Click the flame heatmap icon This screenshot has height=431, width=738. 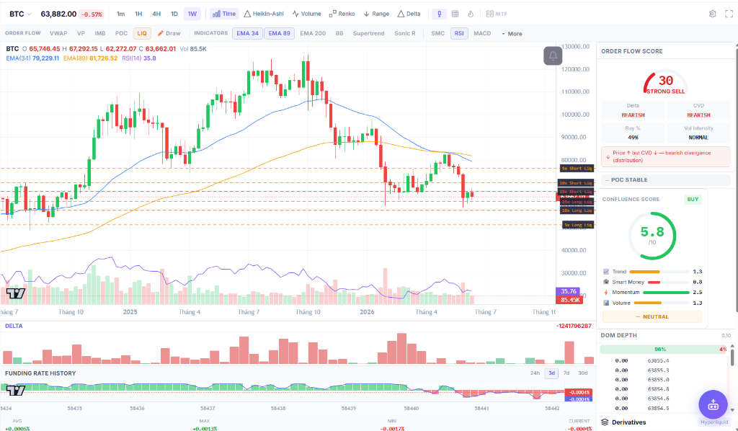(471, 14)
